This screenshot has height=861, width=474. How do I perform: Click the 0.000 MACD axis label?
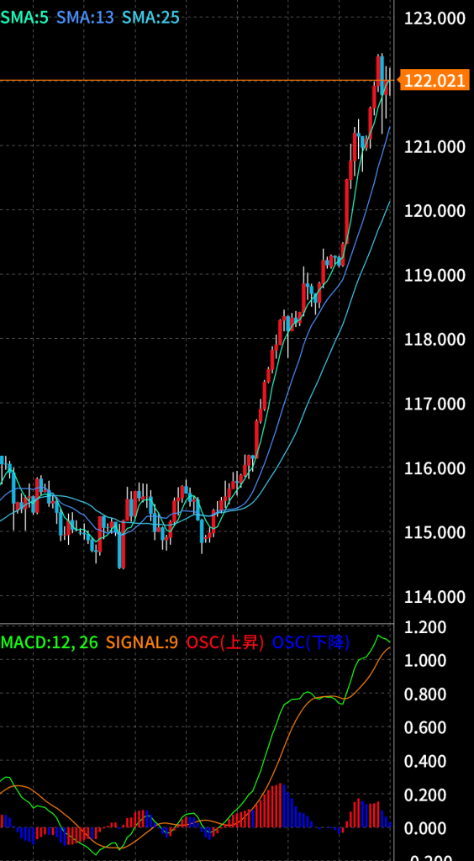point(425,828)
